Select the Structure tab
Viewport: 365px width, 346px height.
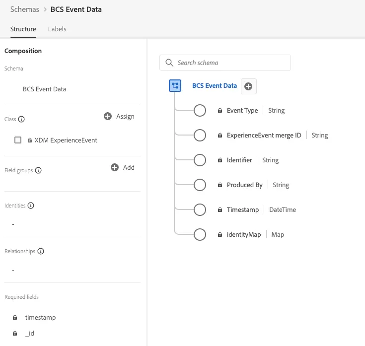click(23, 29)
